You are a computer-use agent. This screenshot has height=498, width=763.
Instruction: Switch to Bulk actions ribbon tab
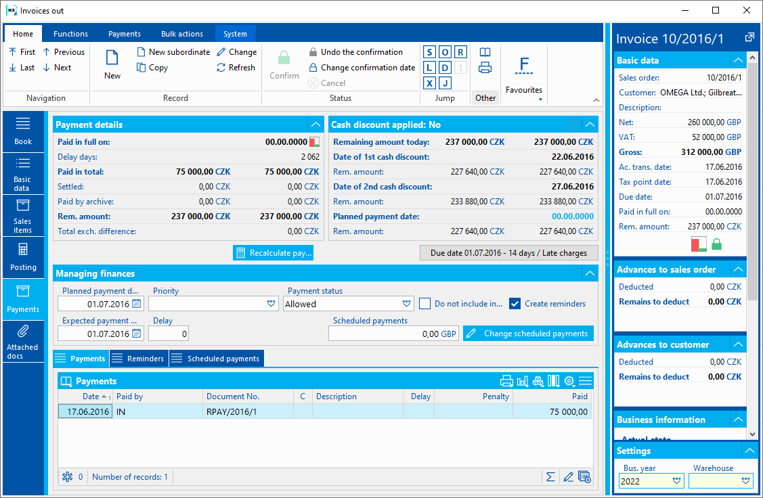[182, 34]
